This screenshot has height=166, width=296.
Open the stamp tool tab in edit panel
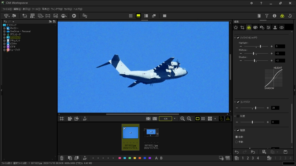(x=275, y=27)
